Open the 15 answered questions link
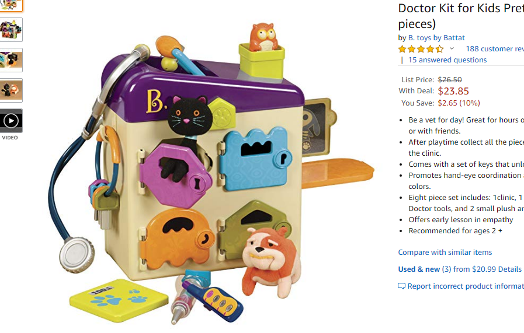 pyautogui.click(x=447, y=59)
